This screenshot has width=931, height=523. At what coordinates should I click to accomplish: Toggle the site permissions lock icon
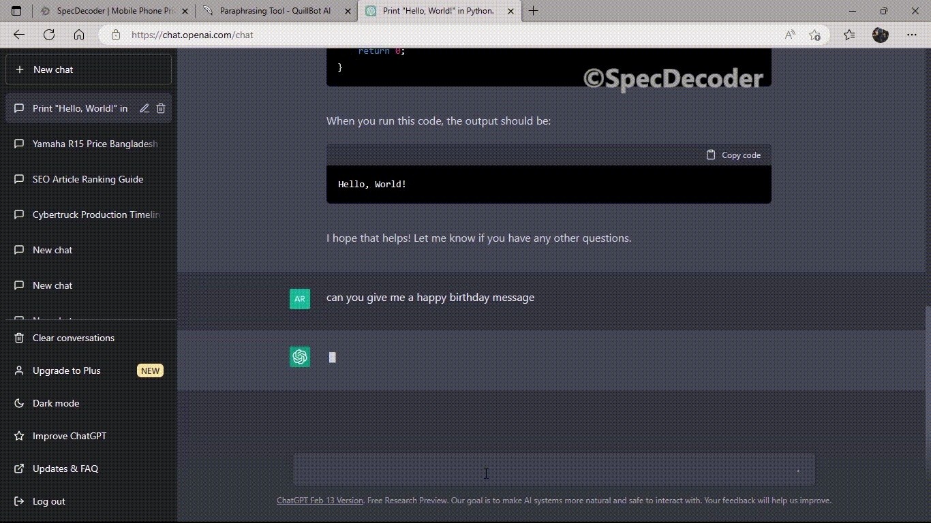pos(116,35)
